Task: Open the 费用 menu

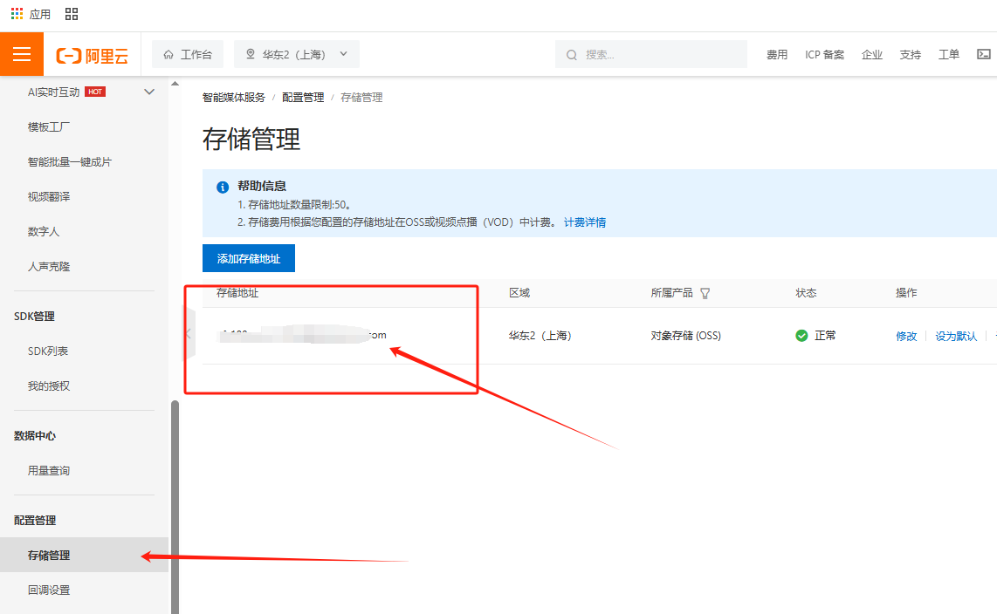Action: [777, 55]
